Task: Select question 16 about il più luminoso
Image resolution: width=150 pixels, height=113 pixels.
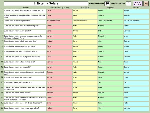Action: pos(25,89)
